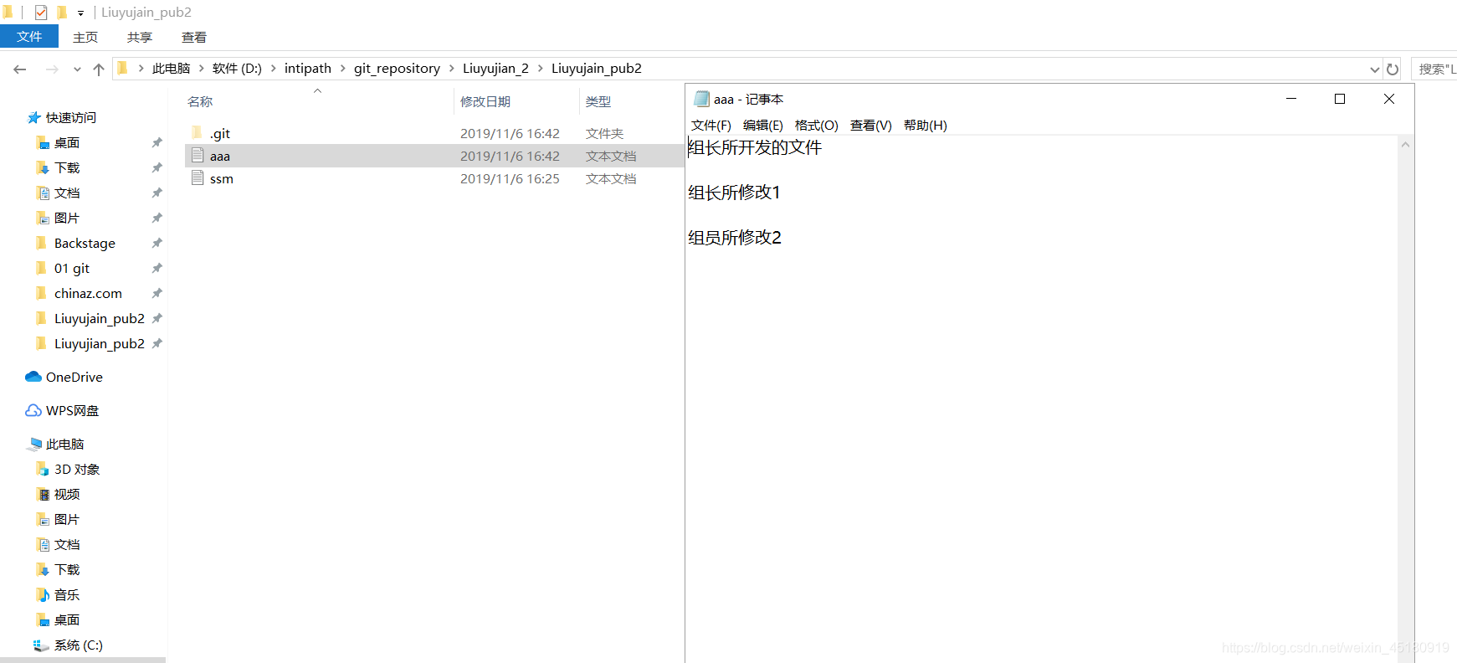Open Backstage folder in sidebar
Viewport: 1457px width, 663px height.
tap(85, 244)
